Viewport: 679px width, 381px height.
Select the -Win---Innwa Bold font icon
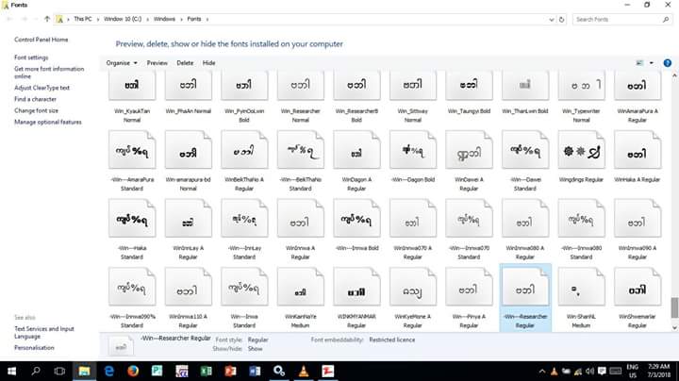pos(356,219)
